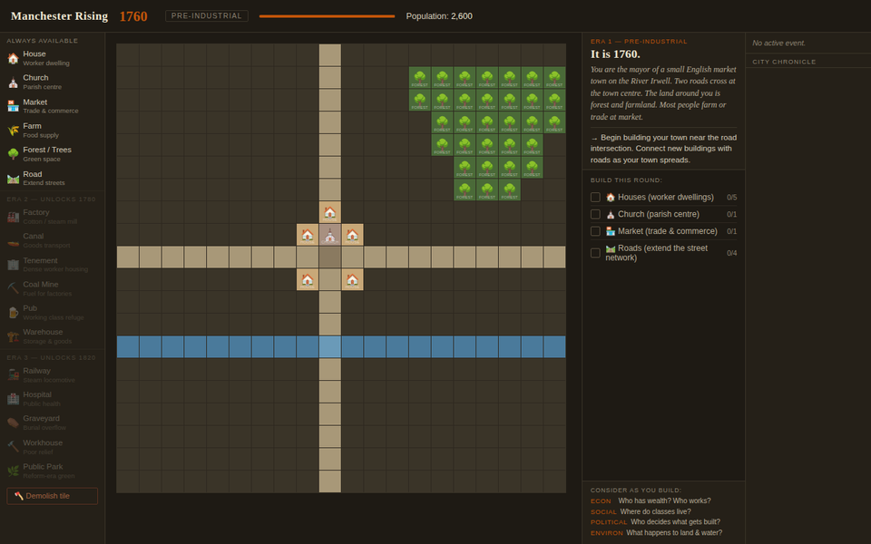This screenshot has height=544, width=871.
Task: Select the Farm building tool
Action: click(53, 130)
